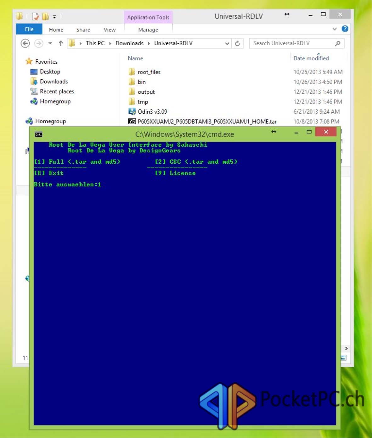
Task: Click the '[E] Exit' console text
Action: coord(49,173)
